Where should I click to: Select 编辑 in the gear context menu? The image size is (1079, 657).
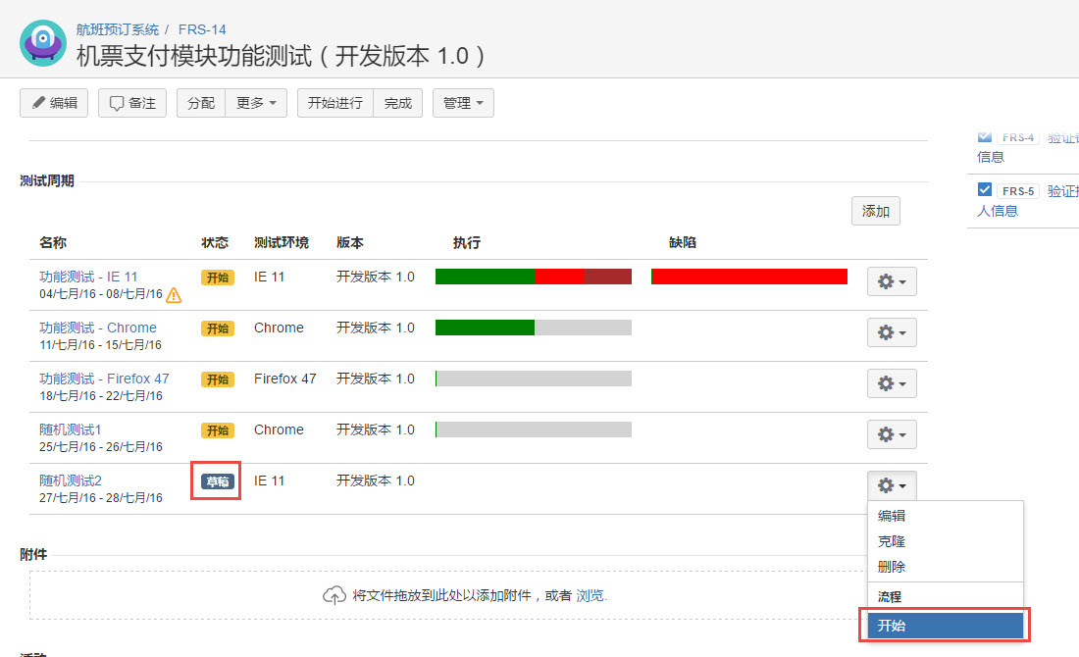pyautogui.click(x=946, y=516)
